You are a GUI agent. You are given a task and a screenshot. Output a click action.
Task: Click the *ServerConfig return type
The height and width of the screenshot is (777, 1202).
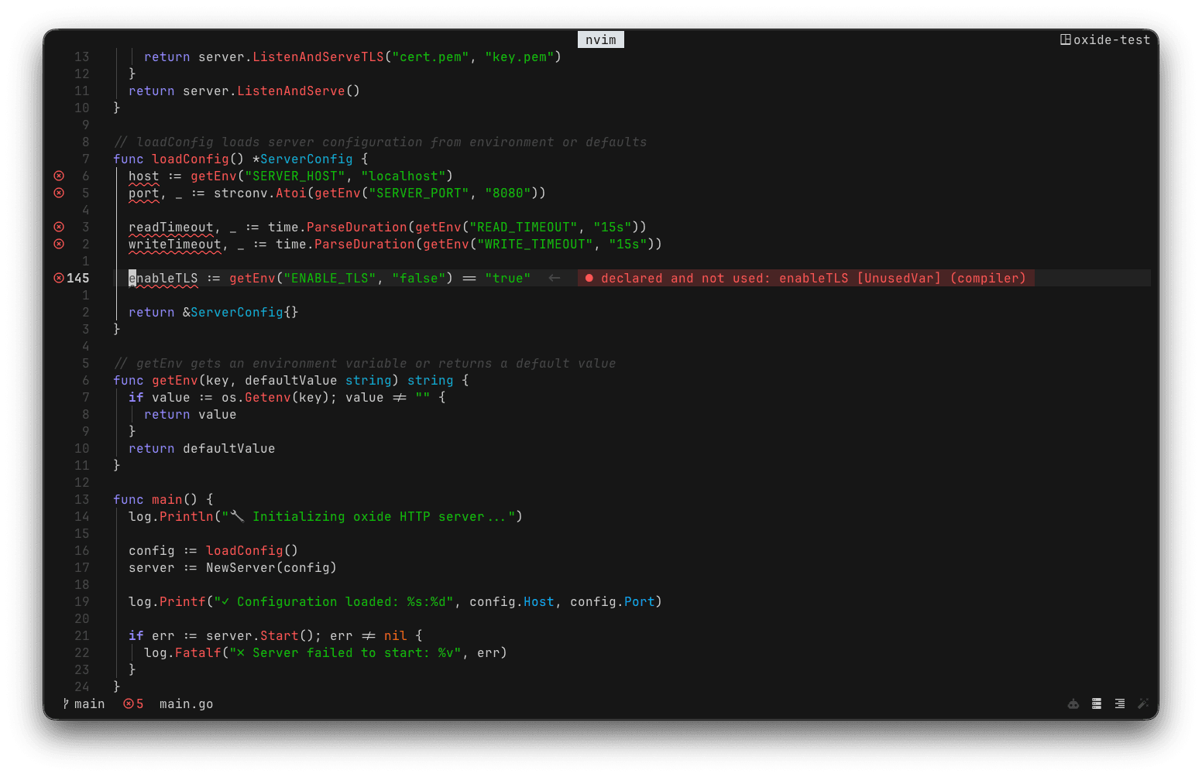pyautogui.click(x=303, y=159)
